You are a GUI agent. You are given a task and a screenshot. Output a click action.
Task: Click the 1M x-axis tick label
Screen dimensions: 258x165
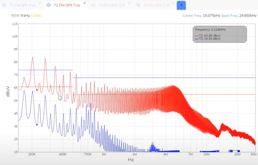coord(104,154)
